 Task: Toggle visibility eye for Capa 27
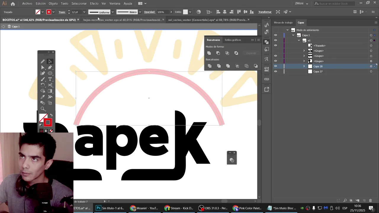[276, 71]
